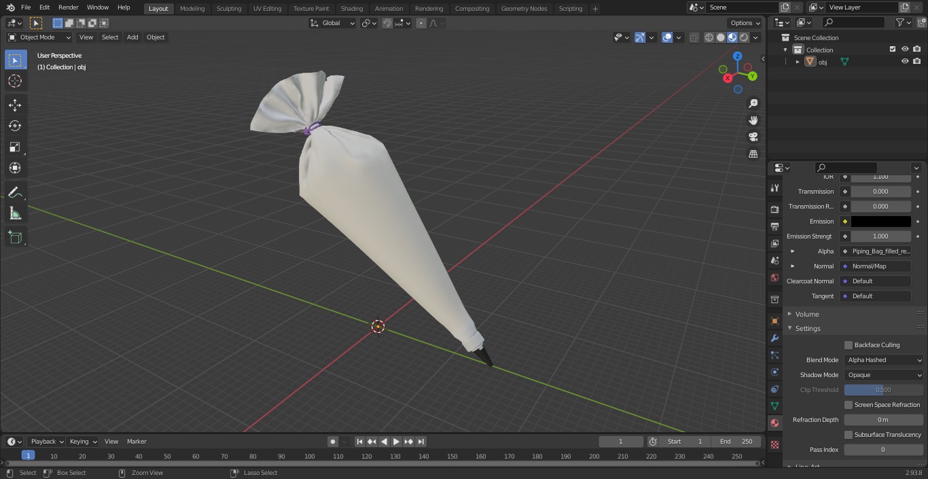
Task: Collapse the Settings panel
Action: coord(807,329)
